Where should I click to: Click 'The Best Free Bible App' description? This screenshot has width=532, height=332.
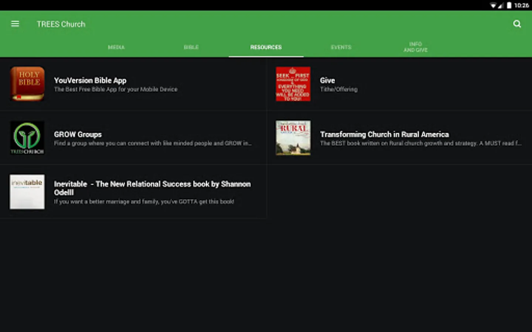[116, 89]
